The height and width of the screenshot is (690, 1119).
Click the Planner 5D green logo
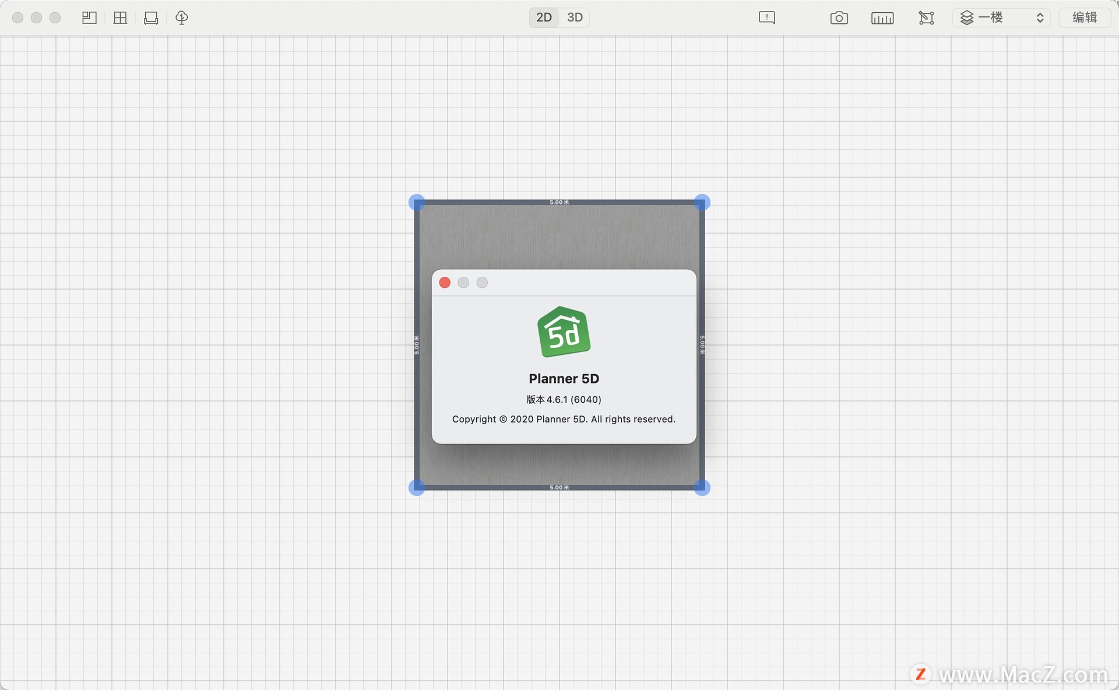tap(564, 332)
